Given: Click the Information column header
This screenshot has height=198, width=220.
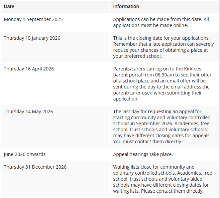Looking at the screenshot, I should [164, 7].
